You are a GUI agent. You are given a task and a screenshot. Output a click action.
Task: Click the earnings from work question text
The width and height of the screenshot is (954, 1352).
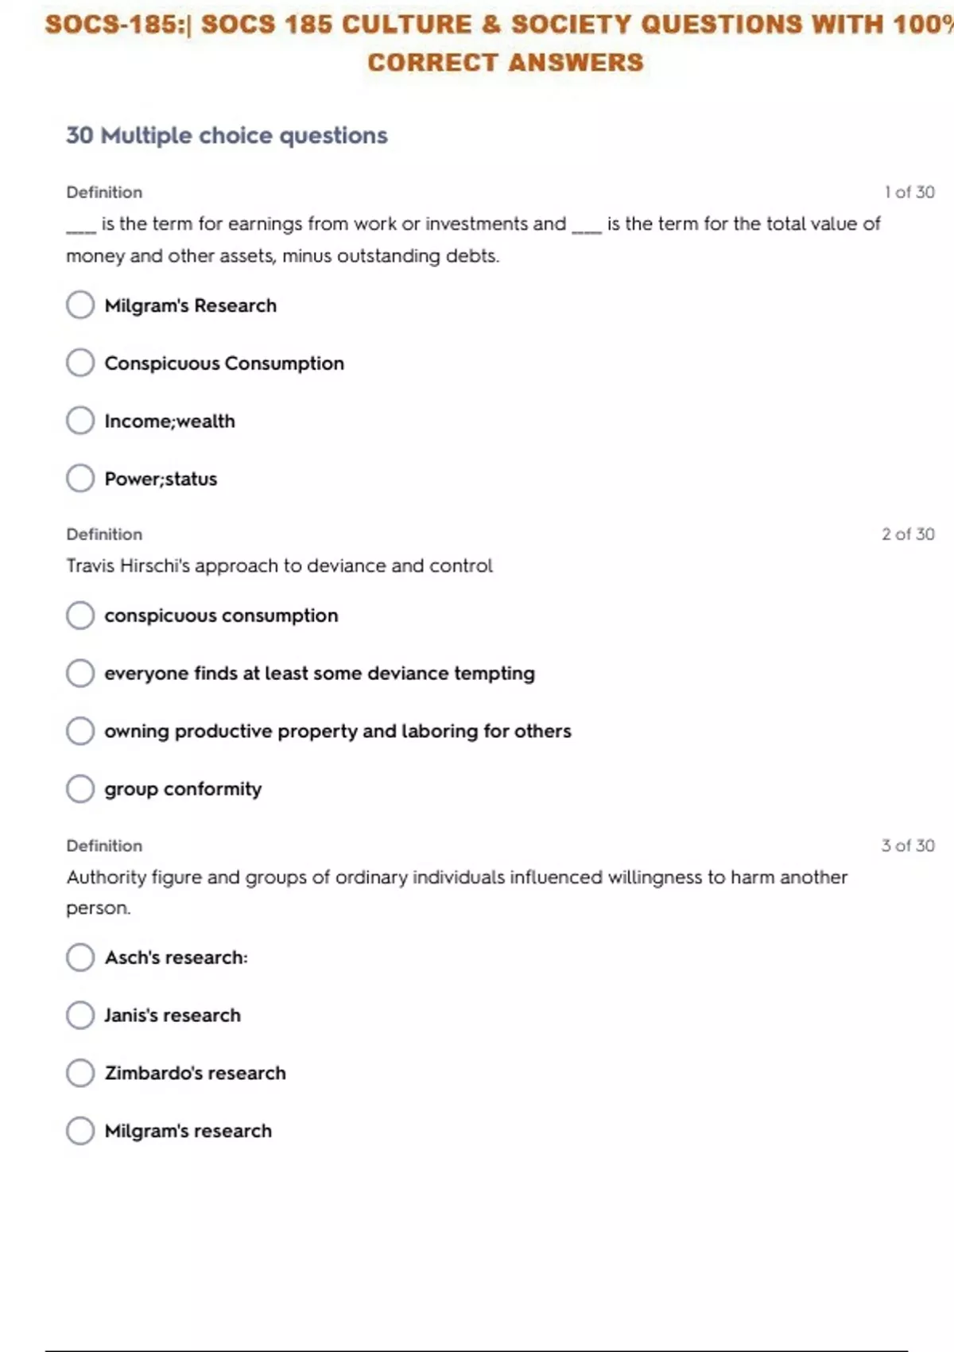pyautogui.click(x=473, y=225)
